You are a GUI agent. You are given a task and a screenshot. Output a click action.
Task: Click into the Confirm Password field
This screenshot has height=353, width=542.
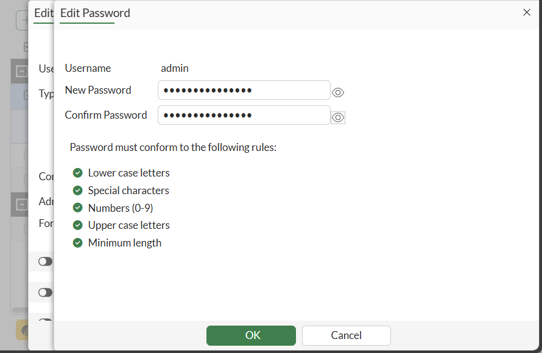pos(244,115)
